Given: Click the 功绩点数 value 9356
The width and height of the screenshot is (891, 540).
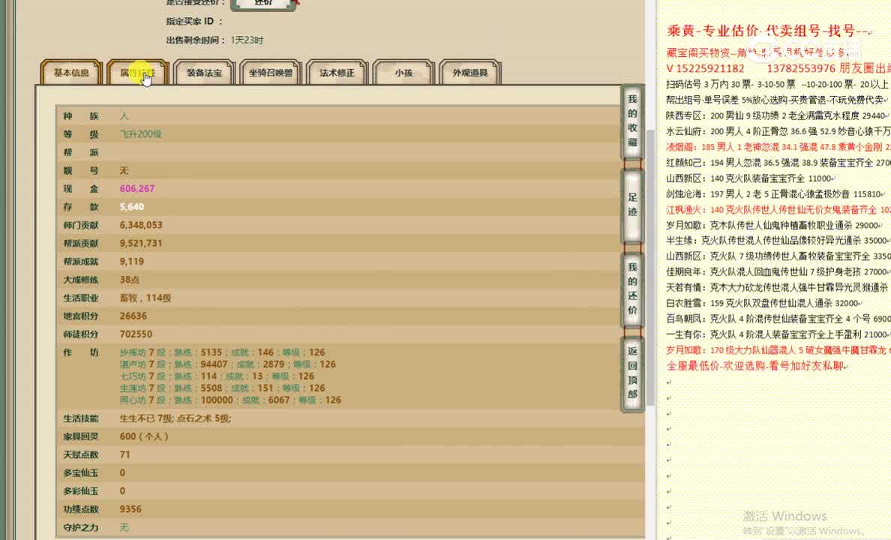Looking at the screenshot, I should (130, 509).
